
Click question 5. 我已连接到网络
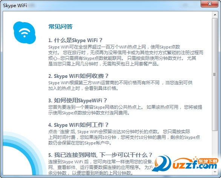click(100, 155)
